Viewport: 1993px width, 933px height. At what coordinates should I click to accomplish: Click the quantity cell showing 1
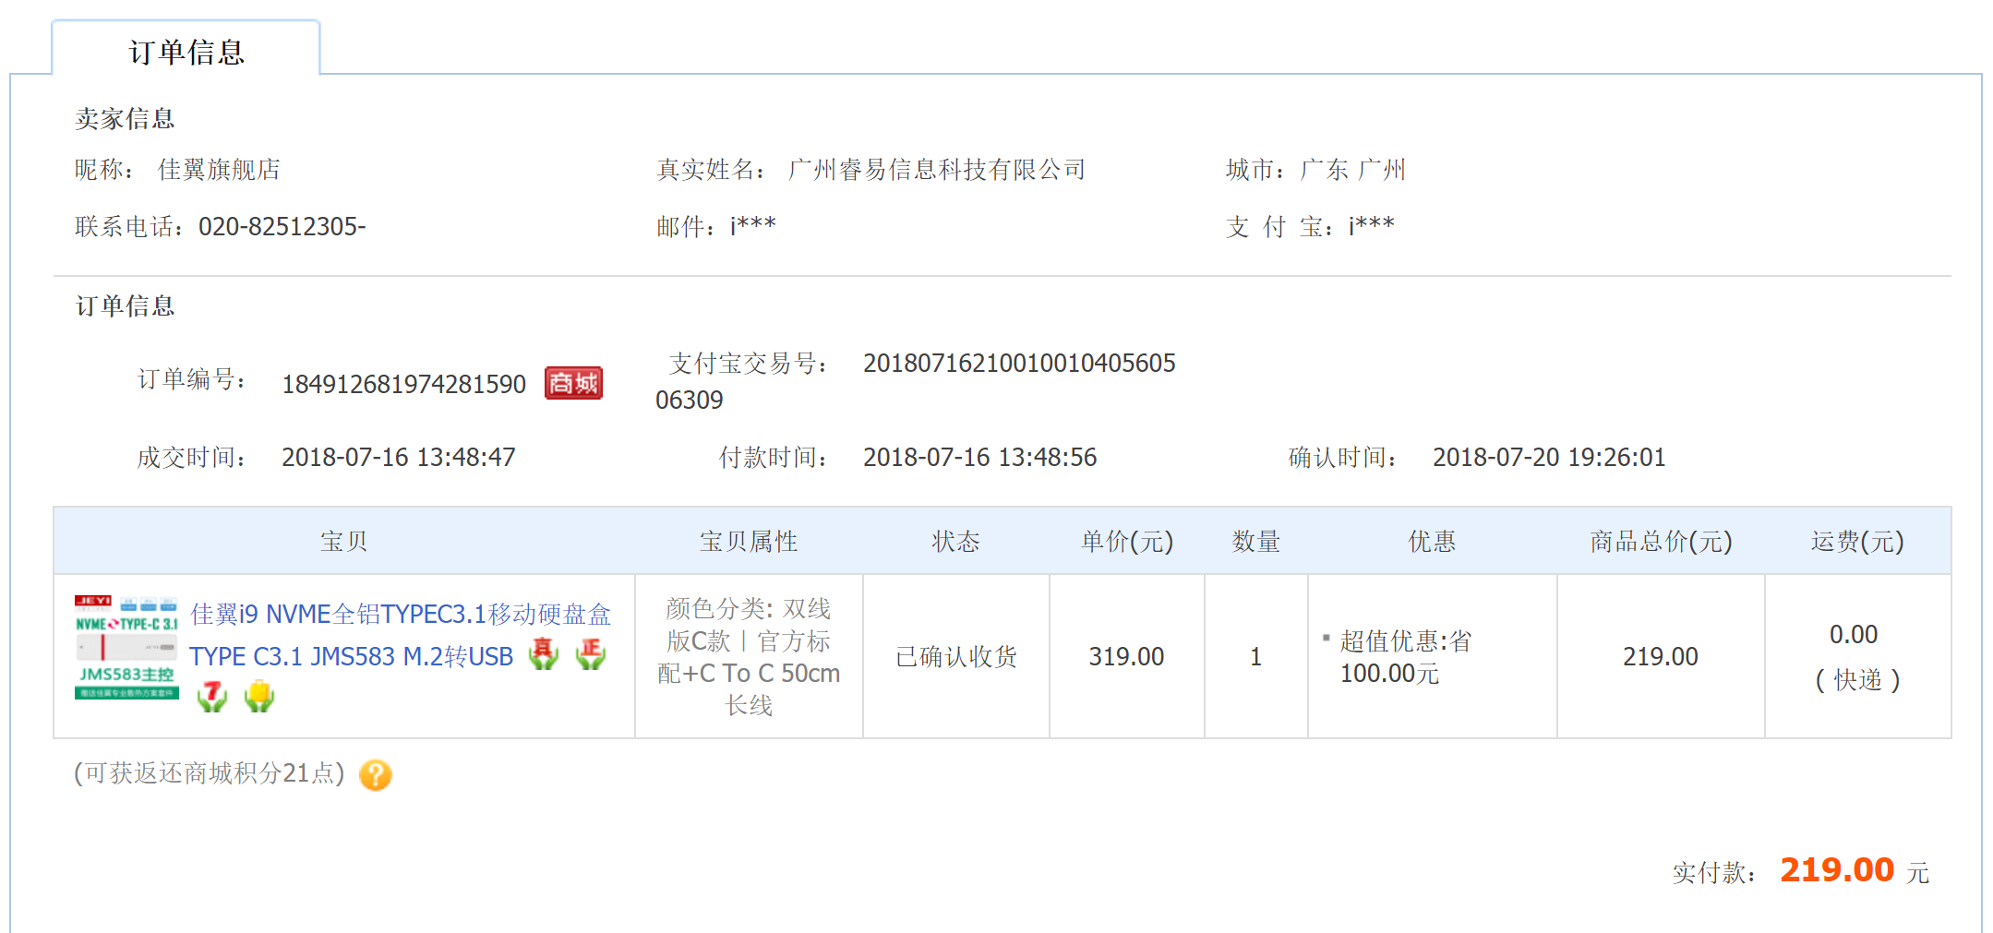[x=1255, y=657]
